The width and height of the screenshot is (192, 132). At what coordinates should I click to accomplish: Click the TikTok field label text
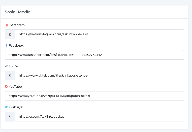[14, 66]
